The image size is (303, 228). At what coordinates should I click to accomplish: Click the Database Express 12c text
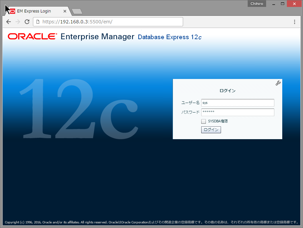tap(170, 37)
